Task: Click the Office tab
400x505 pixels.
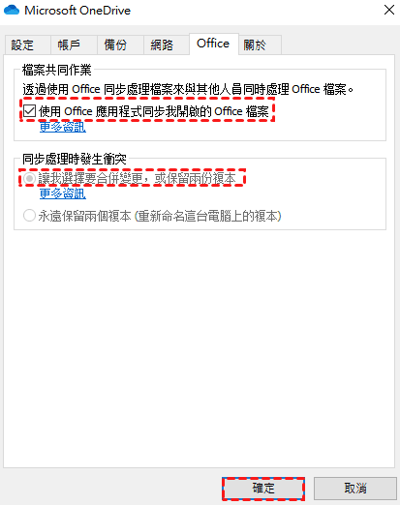Action: (213, 44)
